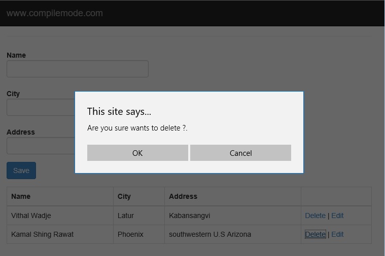Viewport: 385px width, 256px height.
Task: Click the Kabansangvi address cell
Action: pos(189,216)
